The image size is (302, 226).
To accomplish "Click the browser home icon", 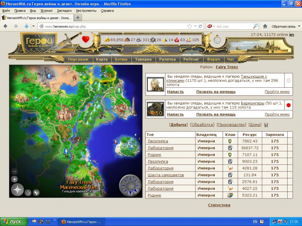I will point(265,26).
